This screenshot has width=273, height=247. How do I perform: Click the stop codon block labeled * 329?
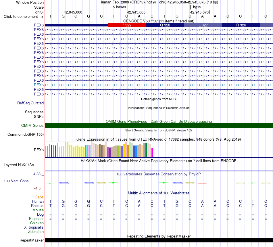pyautogui.click(x=127, y=25)
